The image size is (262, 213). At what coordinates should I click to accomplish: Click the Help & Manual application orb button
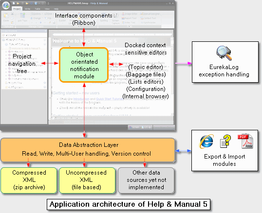click(6, 5)
